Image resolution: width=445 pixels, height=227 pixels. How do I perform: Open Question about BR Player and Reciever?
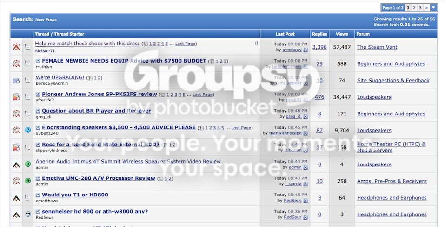[96, 111]
